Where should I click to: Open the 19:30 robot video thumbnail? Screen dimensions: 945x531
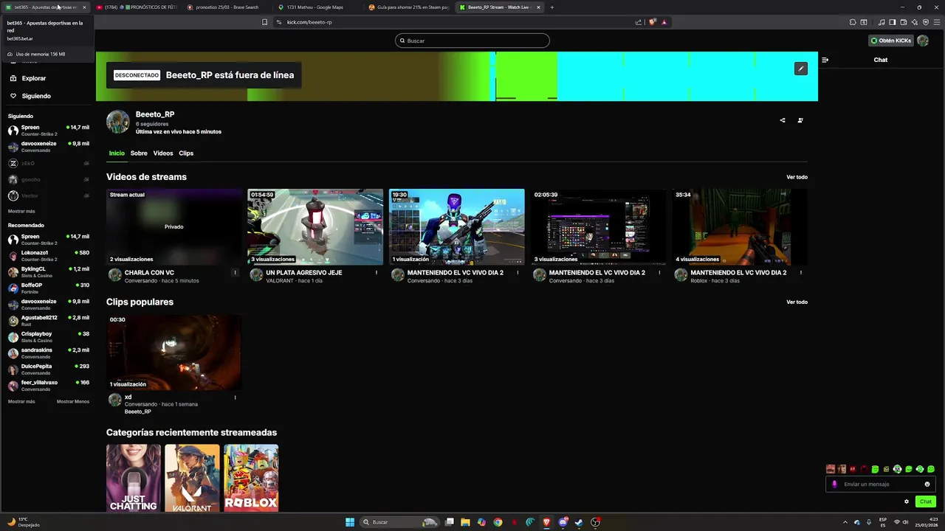[457, 227]
